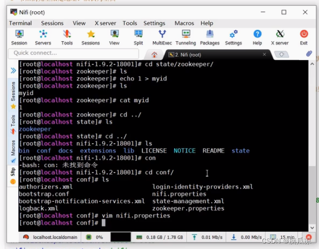
Task: Open the Session toolbar icon
Action: [x=19, y=38]
